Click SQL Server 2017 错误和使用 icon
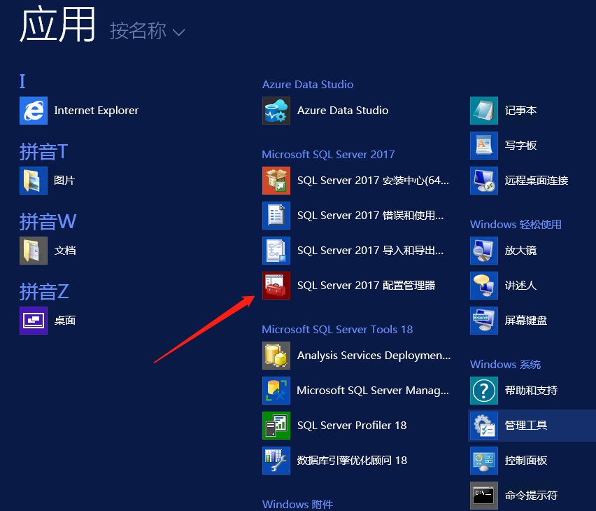Image resolution: width=596 pixels, height=511 pixels. (x=276, y=216)
